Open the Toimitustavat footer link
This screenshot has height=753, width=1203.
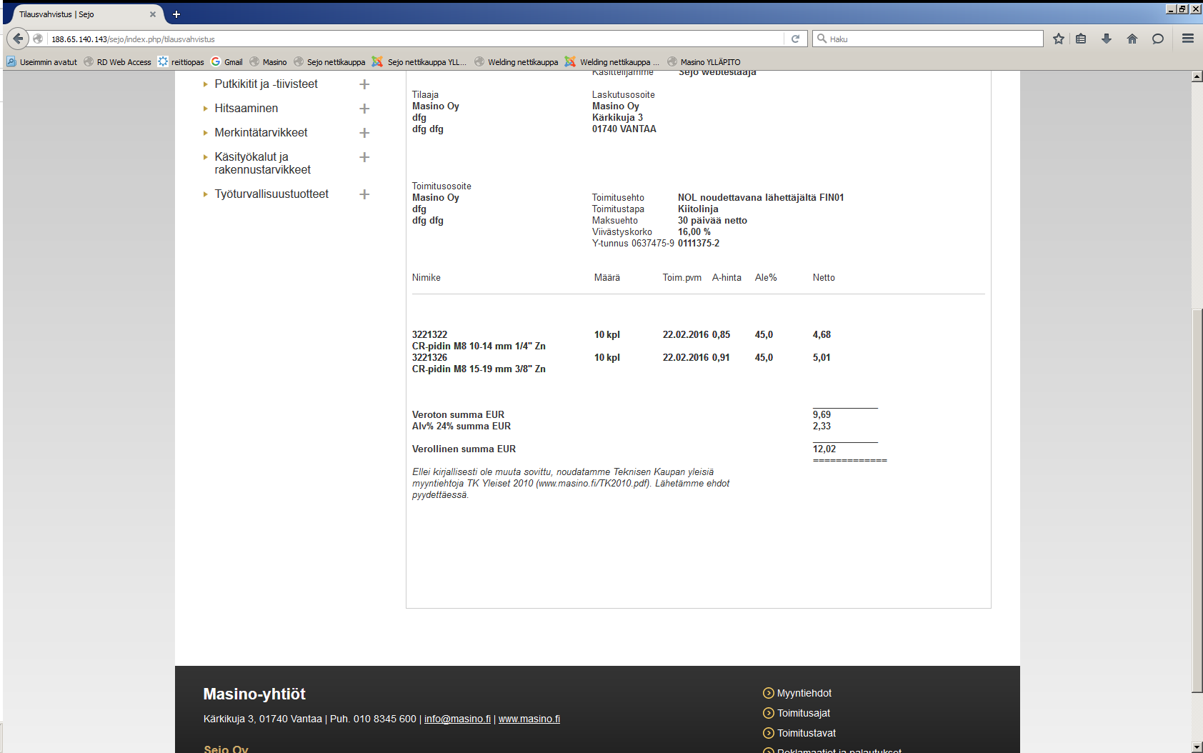[x=807, y=733]
